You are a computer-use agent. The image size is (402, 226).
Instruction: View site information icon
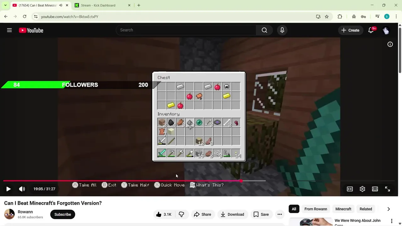[x=36, y=17]
